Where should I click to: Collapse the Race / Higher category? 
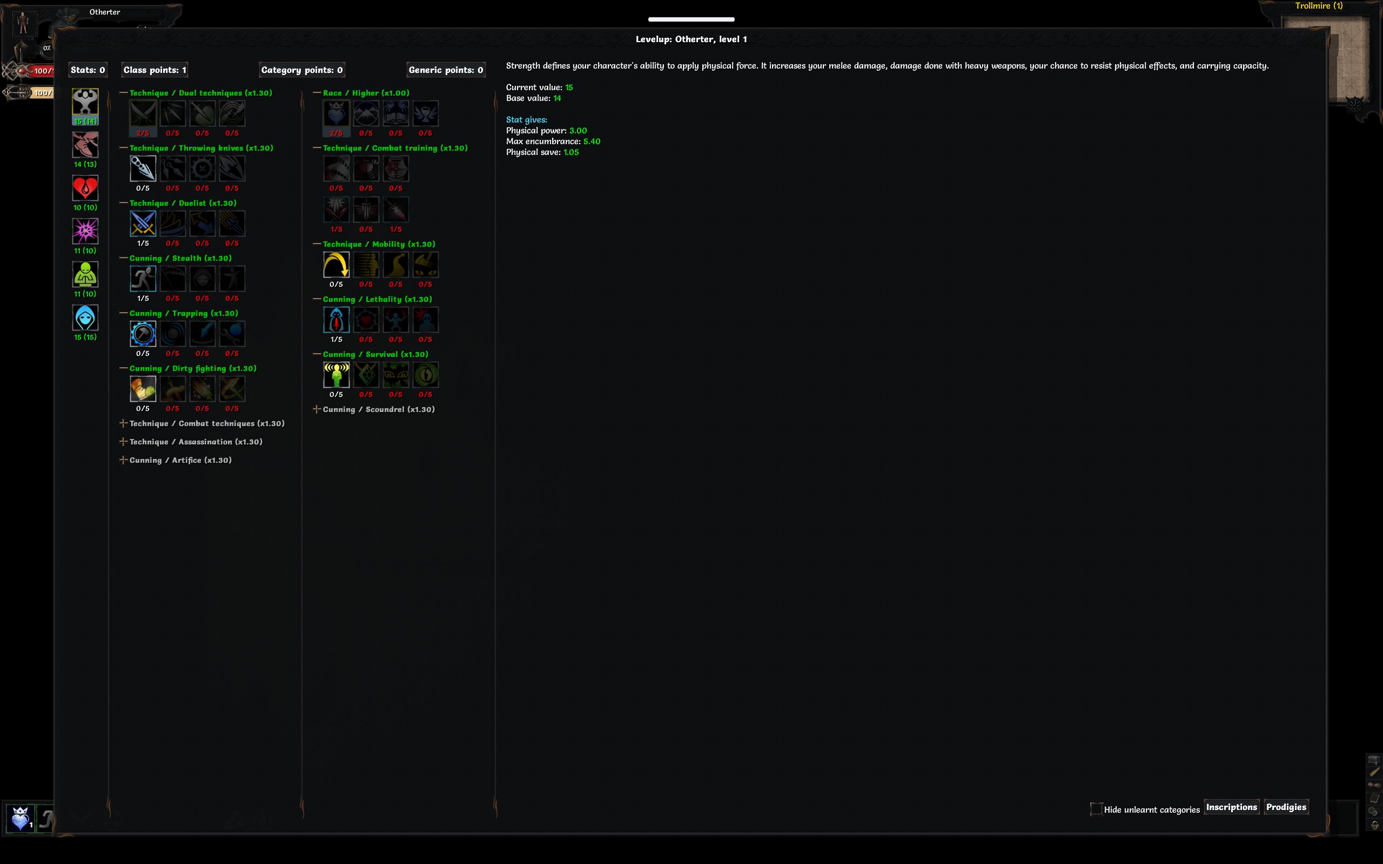318,92
